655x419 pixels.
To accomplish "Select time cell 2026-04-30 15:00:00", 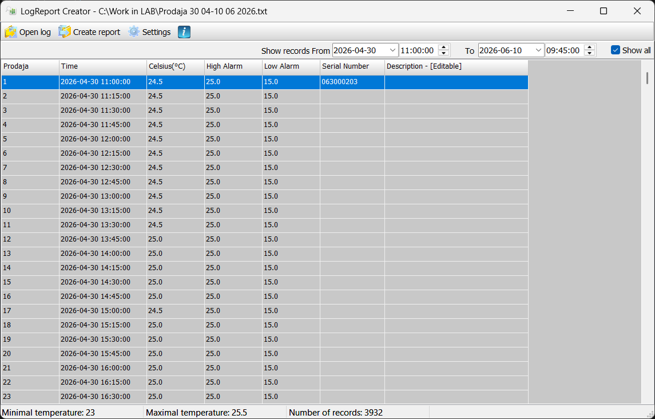I will pos(103,311).
